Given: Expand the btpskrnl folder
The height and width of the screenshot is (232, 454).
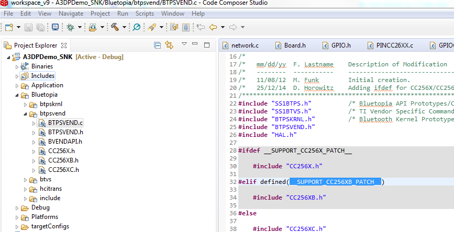Looking at the screenshot, I should pyautogui.click(x=25, y=105).
